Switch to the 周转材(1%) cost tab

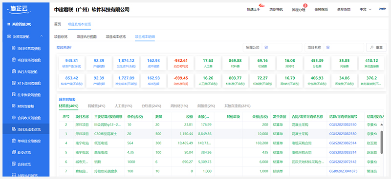point(179,106)
